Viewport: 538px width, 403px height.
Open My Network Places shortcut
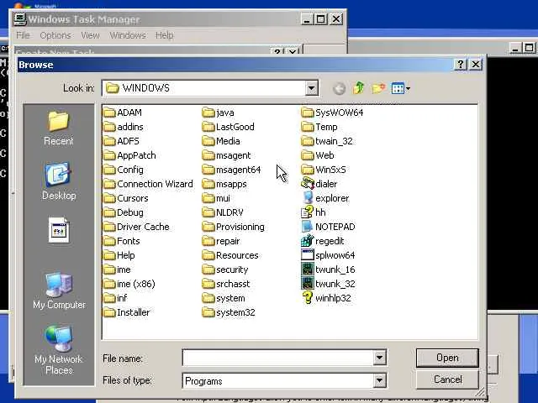click(59, 350)
